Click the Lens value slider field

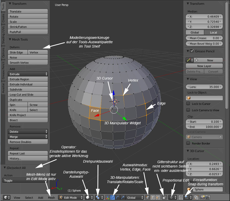coord(204,87)
